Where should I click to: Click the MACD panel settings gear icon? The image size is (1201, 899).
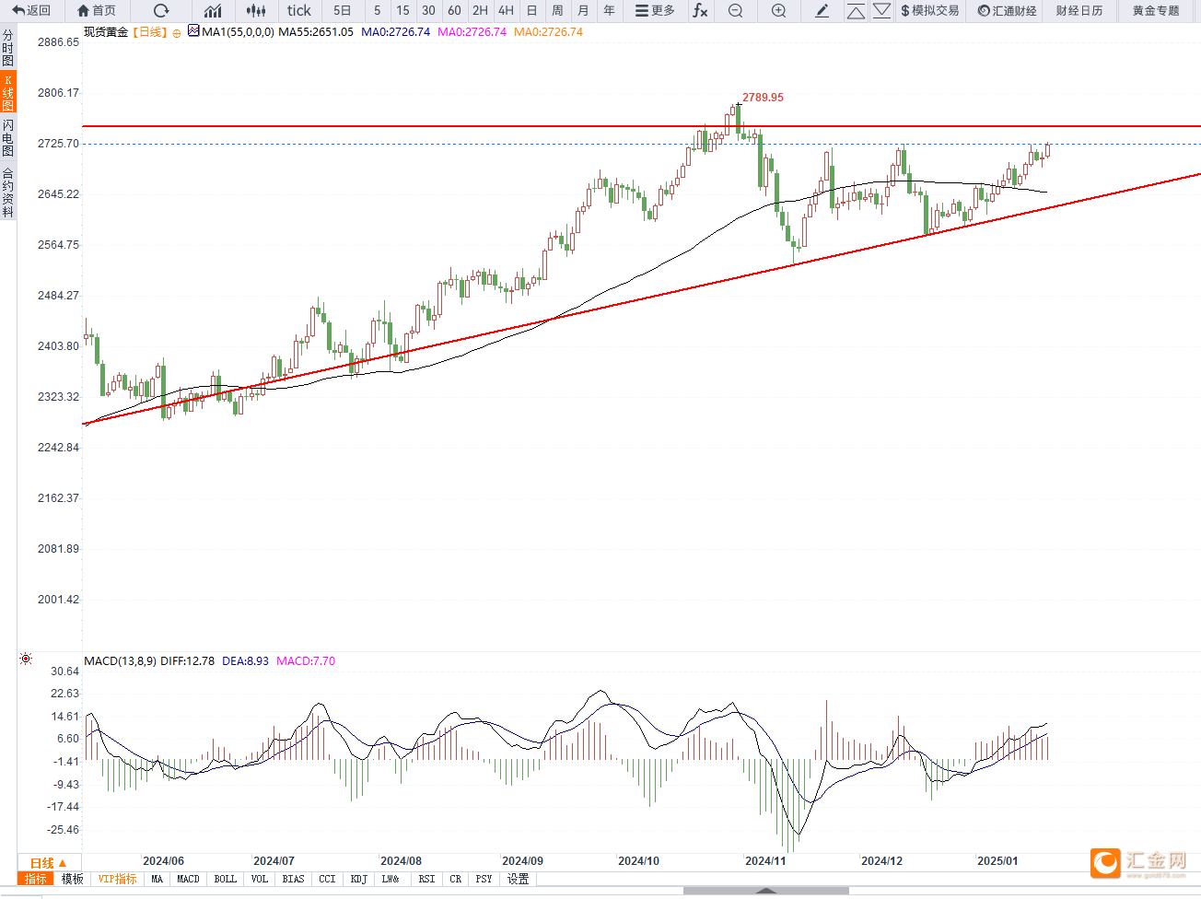click(26, 659)
